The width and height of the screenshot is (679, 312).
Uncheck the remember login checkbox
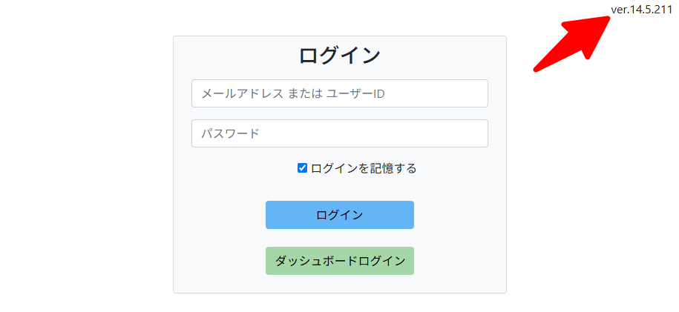(302, 168)
